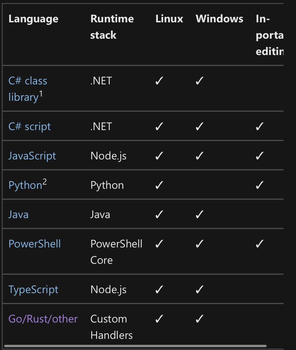Open the C# class library link
Image resolution: width=296 pixels, height=350 pixels.
tap(28, 81)
